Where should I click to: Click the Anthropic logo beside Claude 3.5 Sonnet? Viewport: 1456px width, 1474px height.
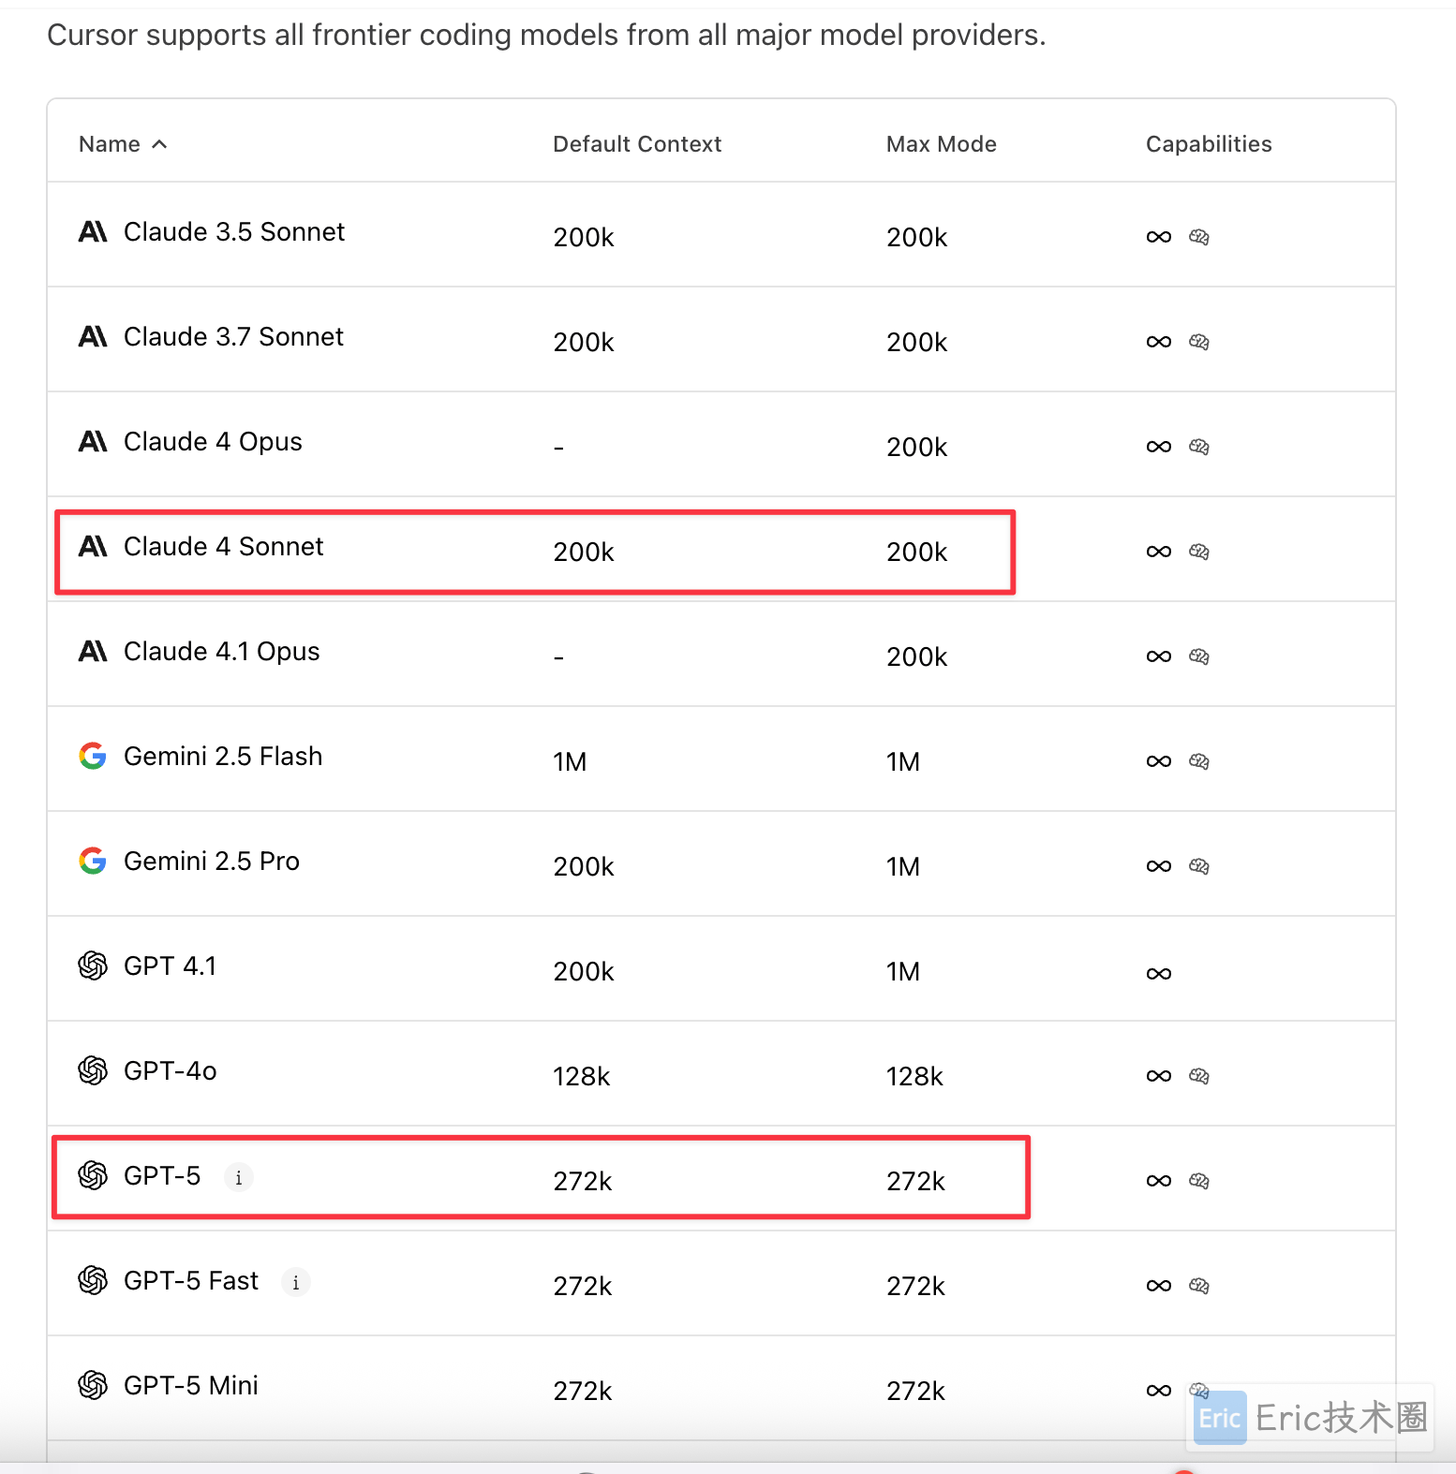click(x=93, y=231)
